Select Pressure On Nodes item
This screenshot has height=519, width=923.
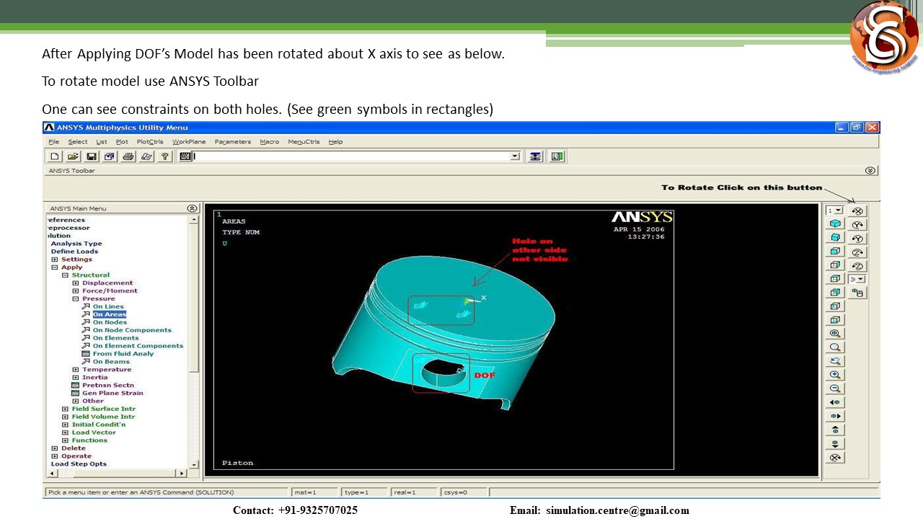pyautogui.click(x=110, y=322)
